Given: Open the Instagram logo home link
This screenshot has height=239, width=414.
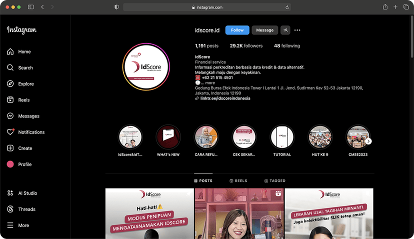Looking at the screenshot, I should (21, 30).
